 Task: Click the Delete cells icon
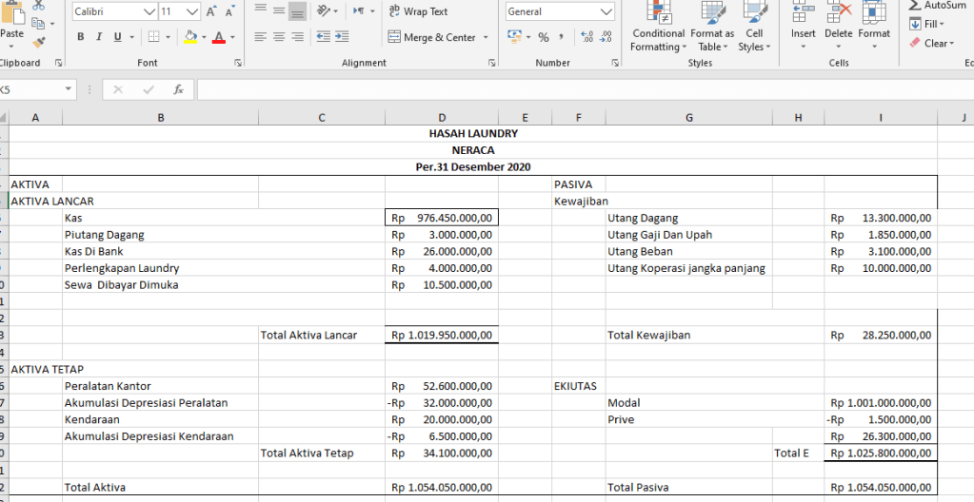click(838, 23)
